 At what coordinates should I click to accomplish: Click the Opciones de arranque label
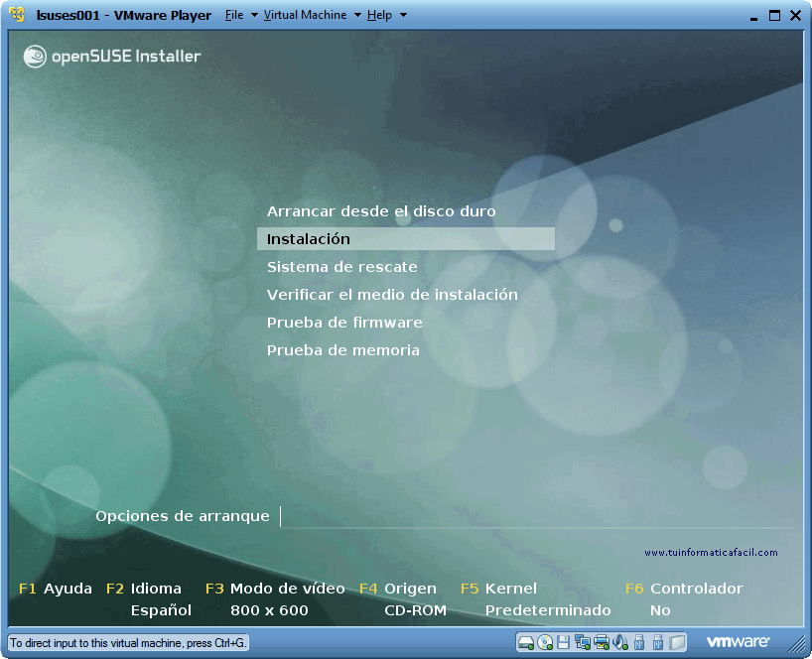183,516
